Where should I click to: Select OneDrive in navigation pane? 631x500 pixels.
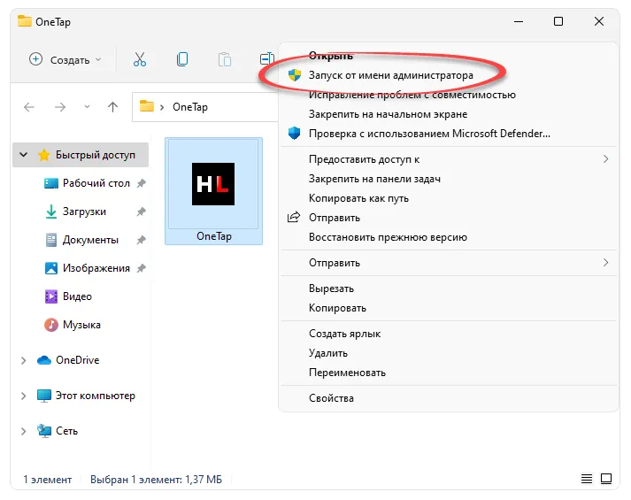77,360
